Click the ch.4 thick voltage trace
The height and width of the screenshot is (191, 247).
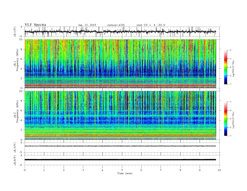120,160
